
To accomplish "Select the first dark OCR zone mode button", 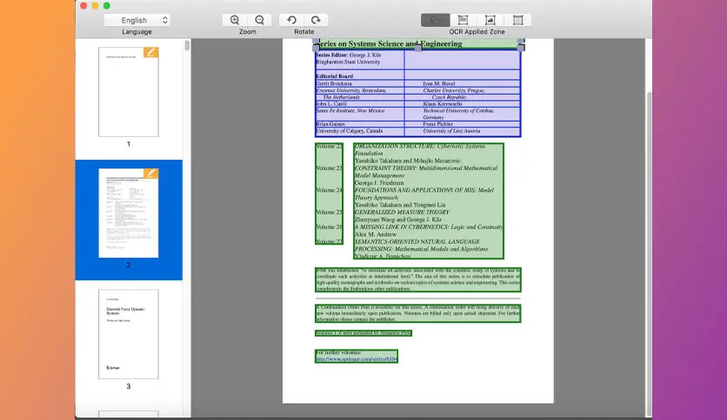I will 436,20.
